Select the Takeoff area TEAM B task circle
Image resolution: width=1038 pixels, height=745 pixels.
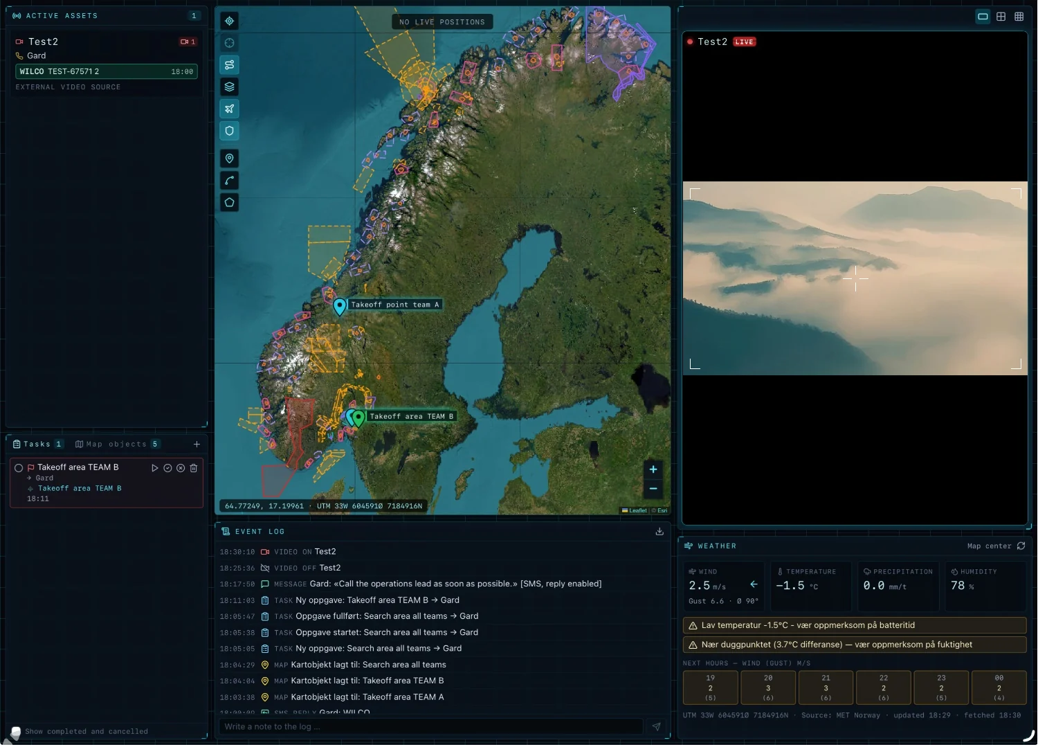point(19,468)
